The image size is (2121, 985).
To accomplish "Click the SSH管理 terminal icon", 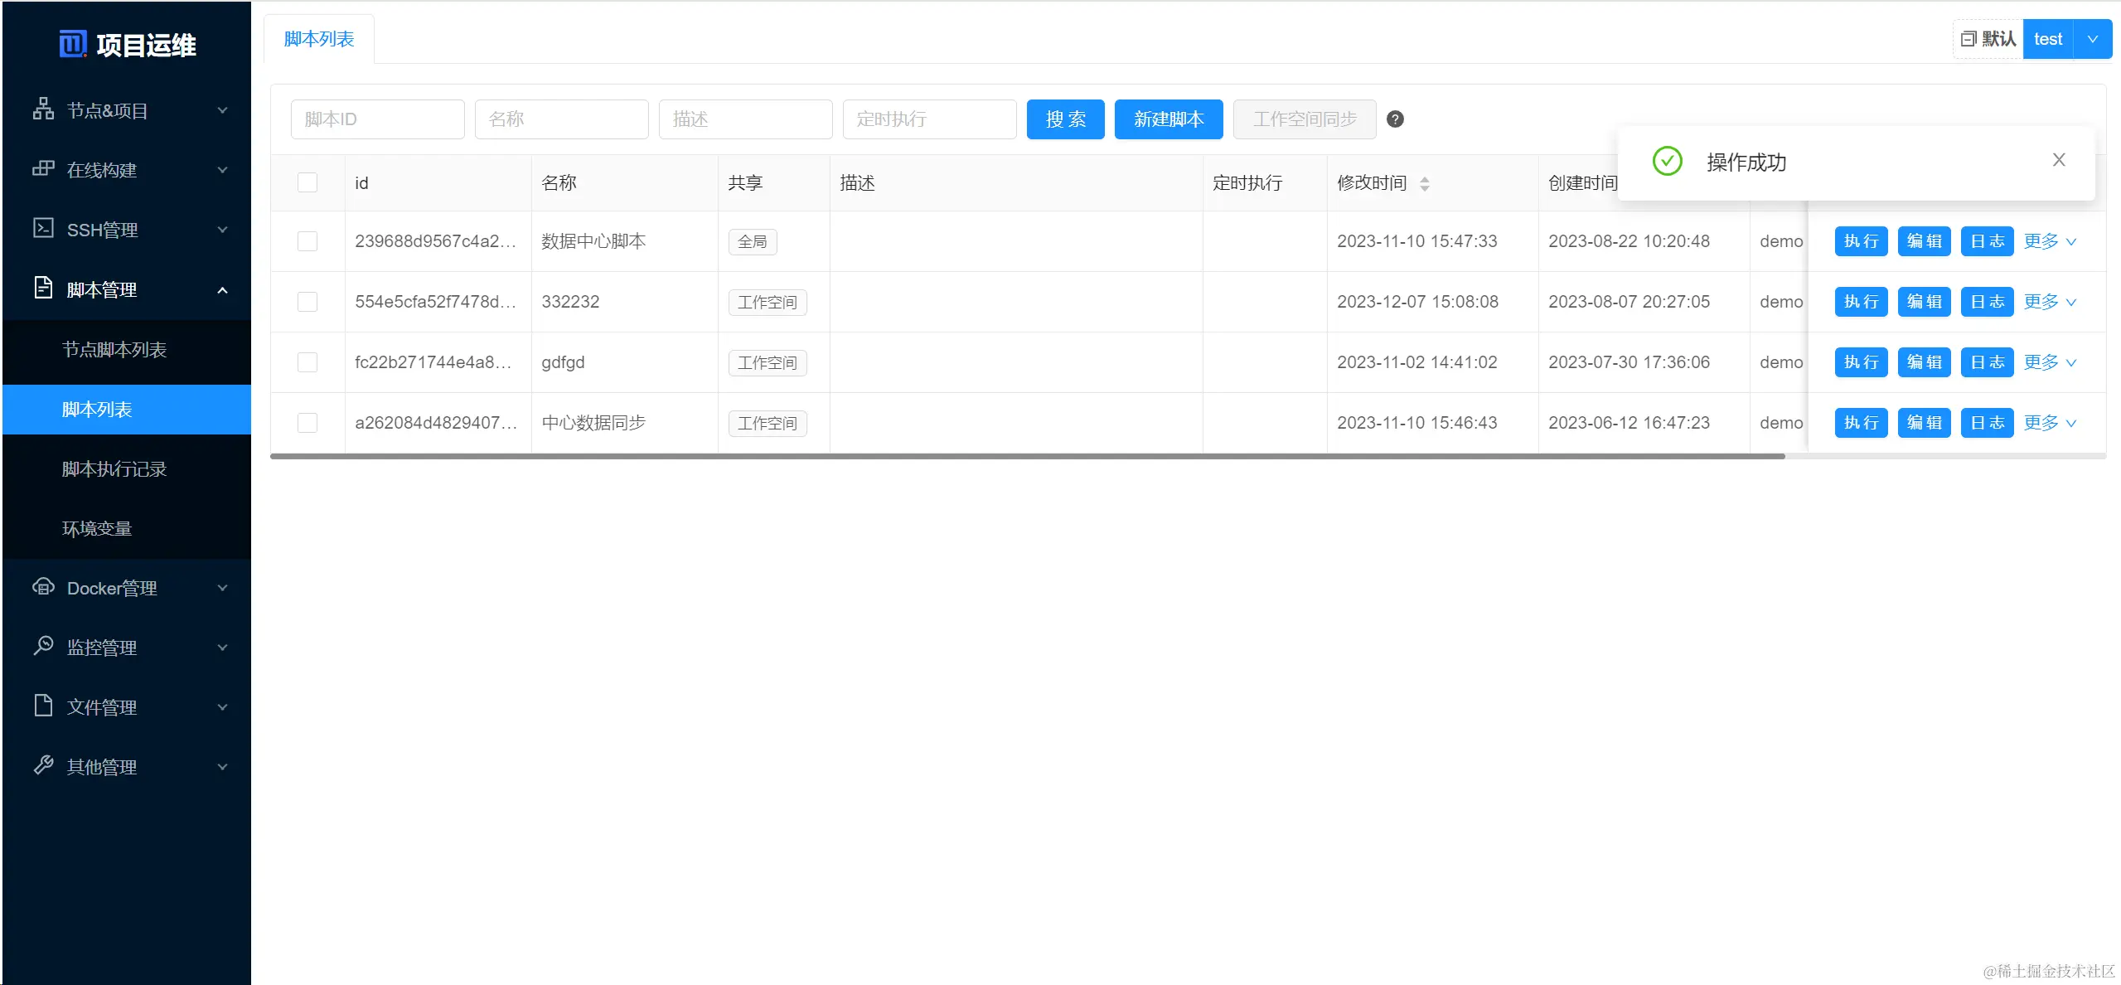I will point(43,229).
